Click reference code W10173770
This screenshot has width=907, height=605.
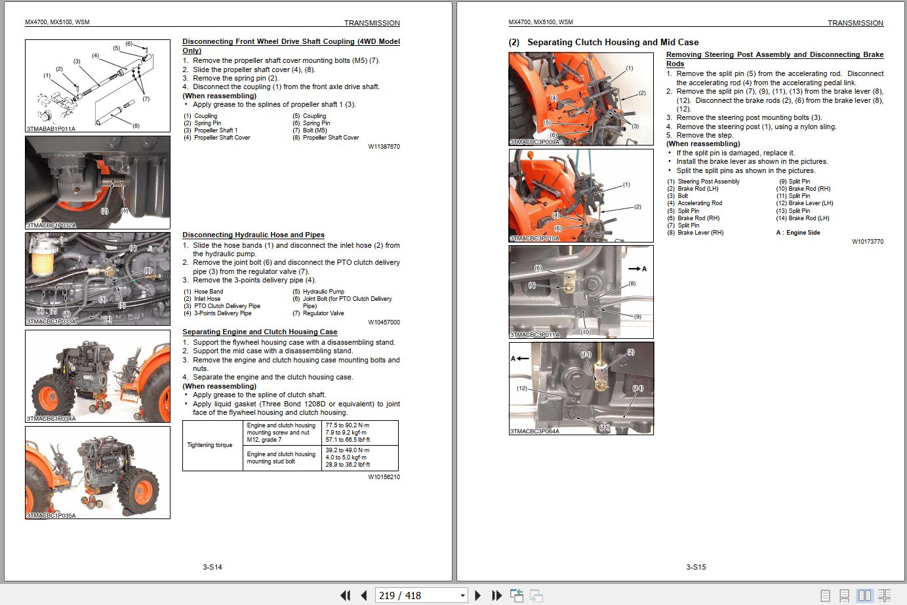pyautogui.click(x=868, y=242)
